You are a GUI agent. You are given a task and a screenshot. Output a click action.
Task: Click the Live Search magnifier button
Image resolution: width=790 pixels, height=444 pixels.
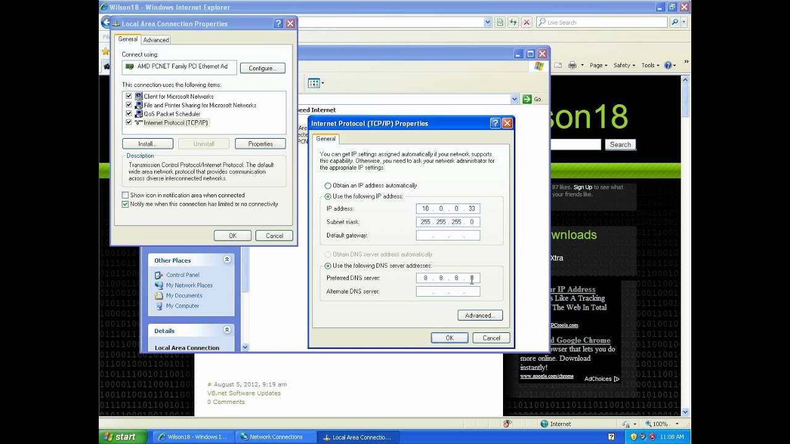tap(675, 22)
